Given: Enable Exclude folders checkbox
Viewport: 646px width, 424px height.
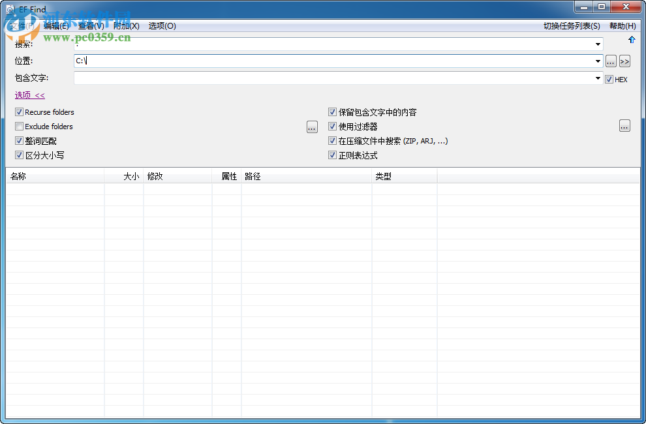Looking at the screenshot, I should coord(19,126).
